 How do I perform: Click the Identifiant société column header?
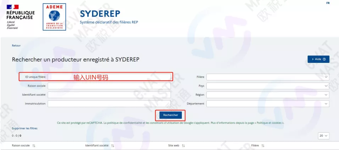(97, 145)
